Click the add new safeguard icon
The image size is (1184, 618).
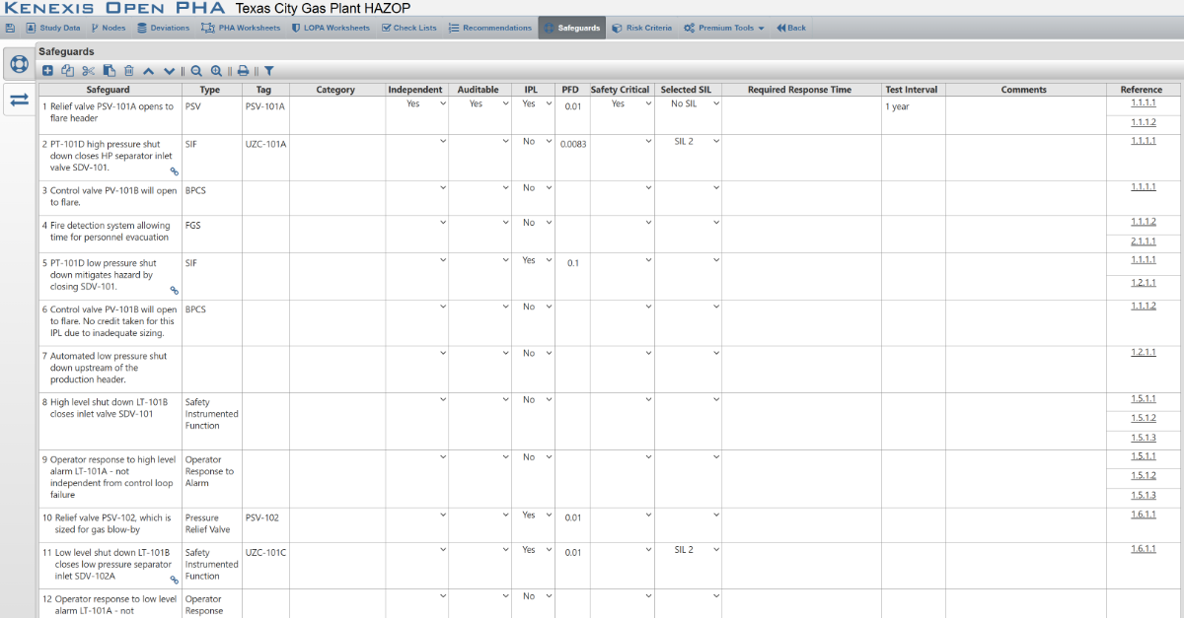47,71
